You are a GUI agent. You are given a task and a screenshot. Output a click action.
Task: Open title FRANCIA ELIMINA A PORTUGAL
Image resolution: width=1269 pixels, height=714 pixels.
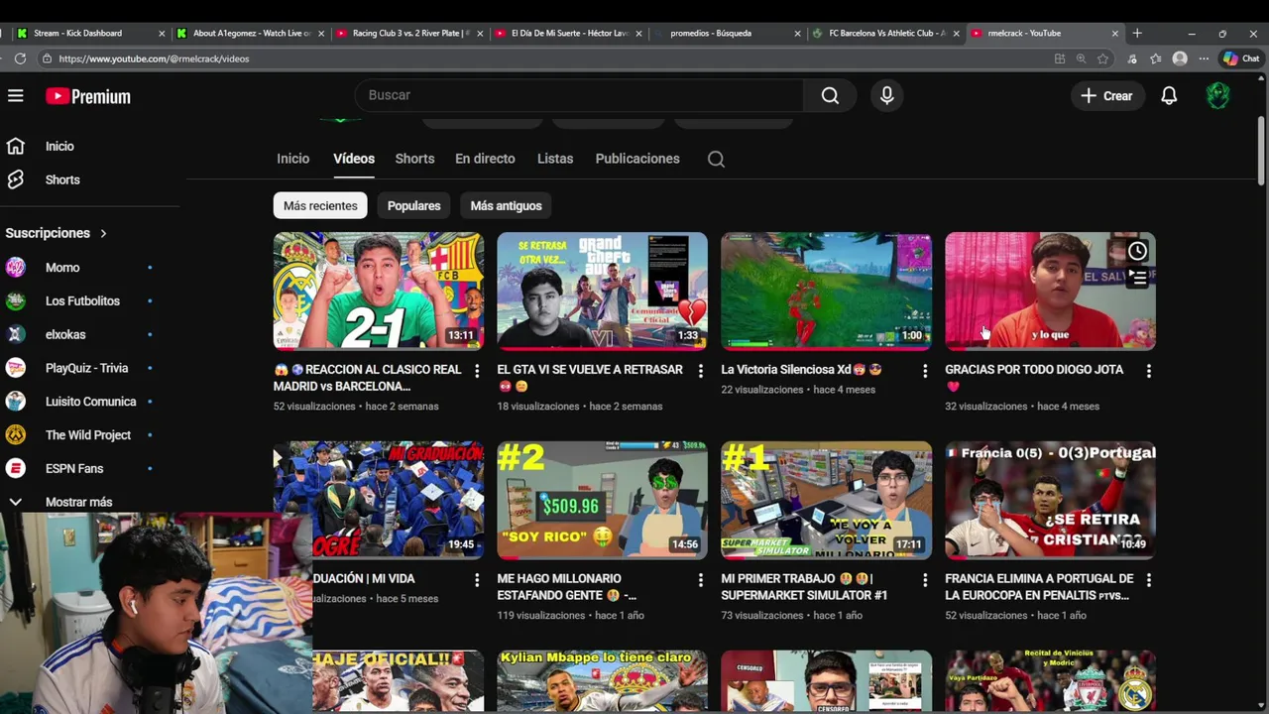[x=1039, y=587]
